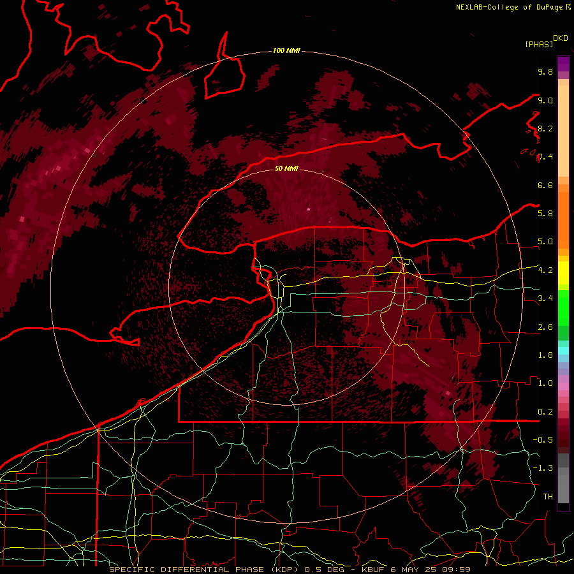Pick the bright yellow segment of the color bar

click(x=563, y=273)
